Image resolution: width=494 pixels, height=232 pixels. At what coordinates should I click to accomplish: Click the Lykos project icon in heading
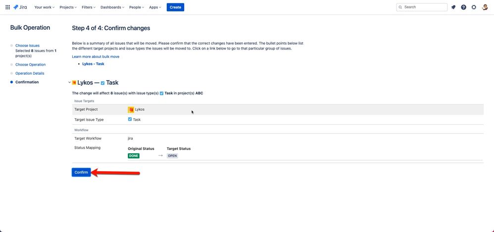point(74,83)
